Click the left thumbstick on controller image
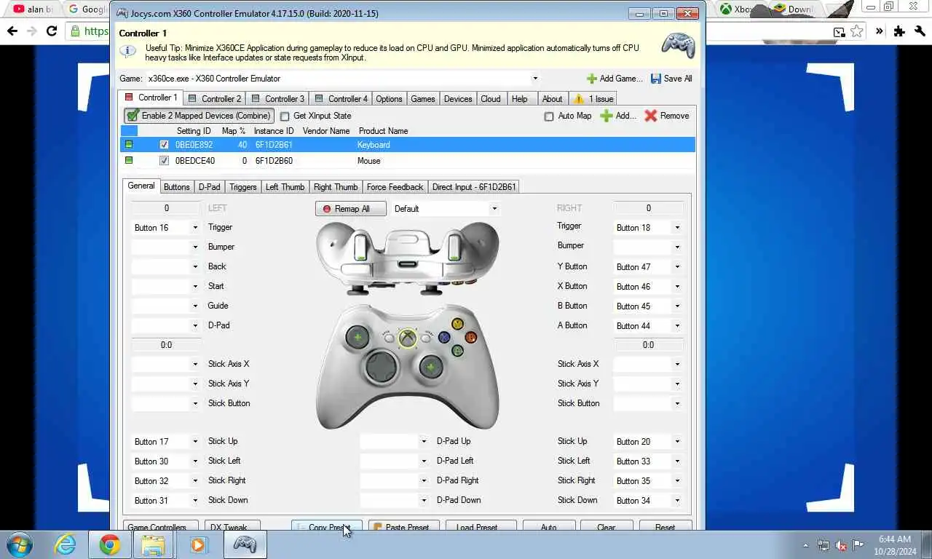Screen dimensions: 932x559 tap(357, 337)
